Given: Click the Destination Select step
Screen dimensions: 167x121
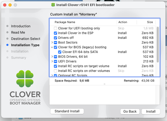Looking at the screenshot, I should [26, 39].
